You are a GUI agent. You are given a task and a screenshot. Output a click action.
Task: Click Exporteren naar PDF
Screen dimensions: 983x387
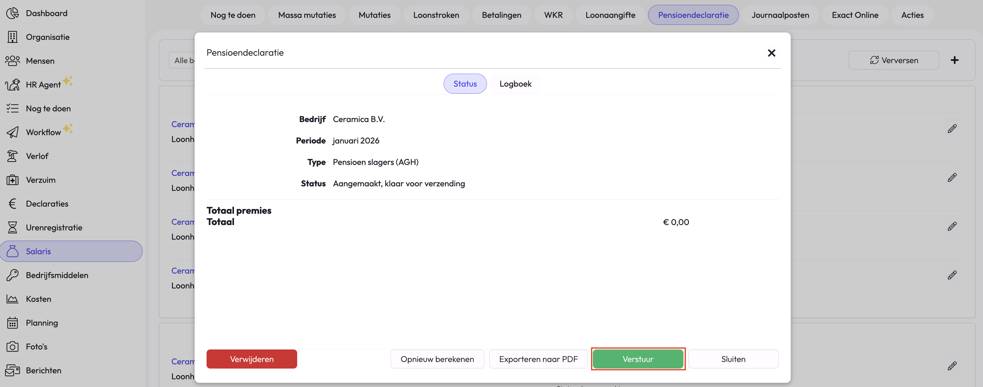click(x=538, y=359)
